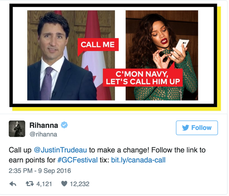Open the @JustinTrudeau mention
The height and width of the screenshot is (196, 229).
[x=60, y=150]
